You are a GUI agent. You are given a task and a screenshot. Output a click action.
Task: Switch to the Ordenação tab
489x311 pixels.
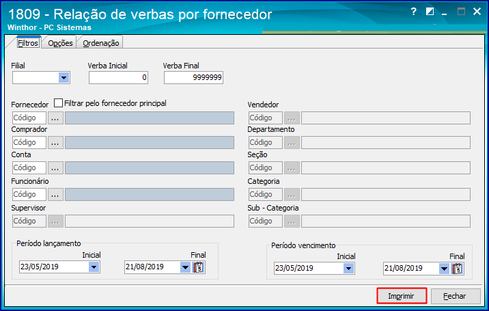coord(100,43)
